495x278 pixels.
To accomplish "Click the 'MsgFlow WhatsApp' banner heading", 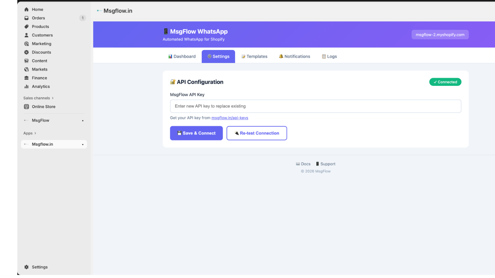I will pos(199,32).
